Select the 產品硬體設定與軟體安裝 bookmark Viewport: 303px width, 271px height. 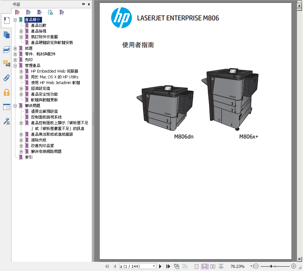[52, 43]
